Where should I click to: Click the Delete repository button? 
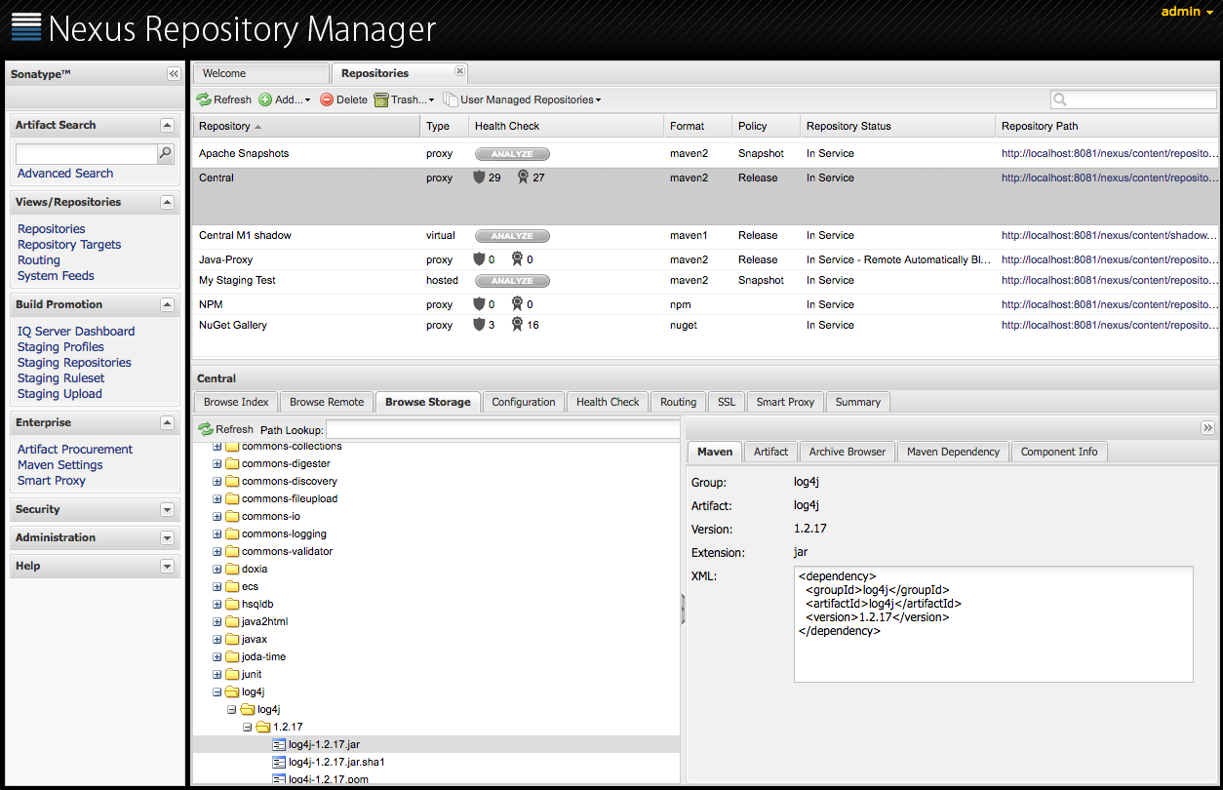(x=343, y=99)
